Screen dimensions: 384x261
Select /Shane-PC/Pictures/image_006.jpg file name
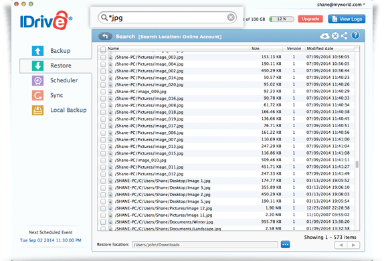[149, 133]
